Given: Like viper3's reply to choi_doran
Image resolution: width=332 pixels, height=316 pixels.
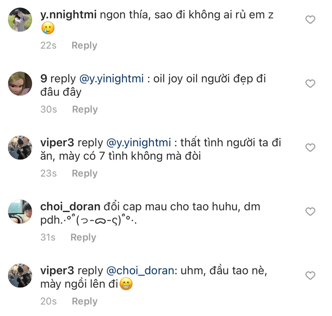Looking at the screenshot, I should click(x=310, y=276).
